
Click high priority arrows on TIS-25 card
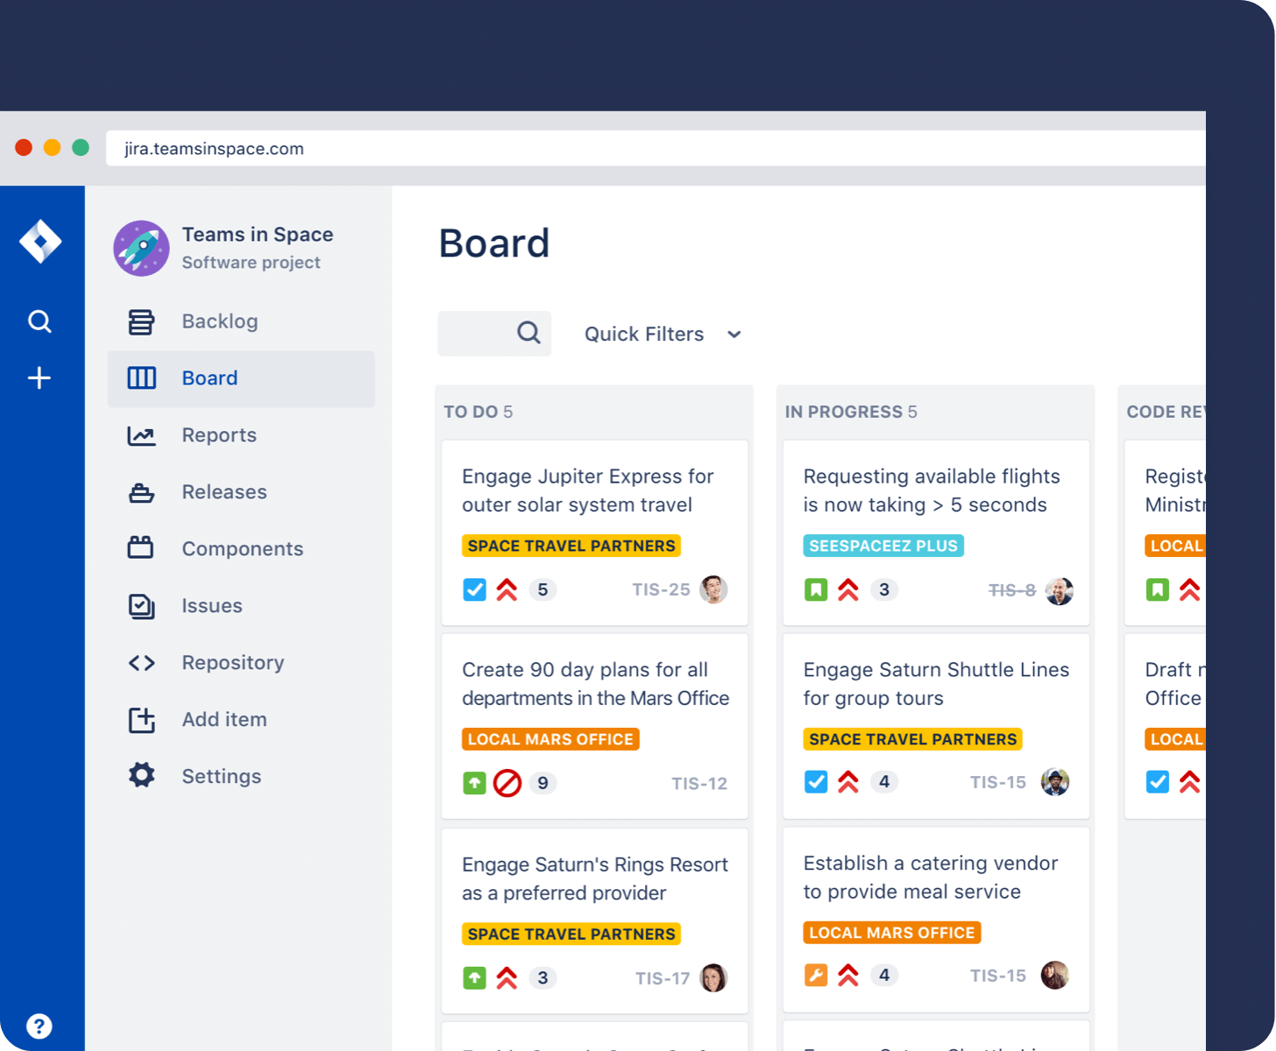point(507,589)
